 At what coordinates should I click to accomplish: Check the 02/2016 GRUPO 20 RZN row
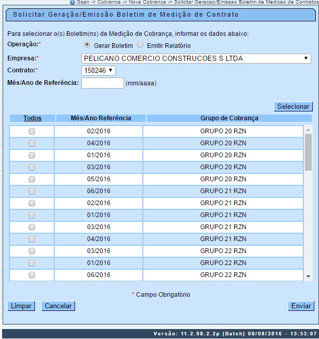pyautogui.click(x=32, y=131)
